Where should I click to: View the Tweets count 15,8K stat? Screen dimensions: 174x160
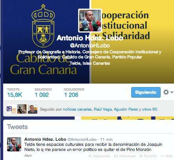[15, 93]
